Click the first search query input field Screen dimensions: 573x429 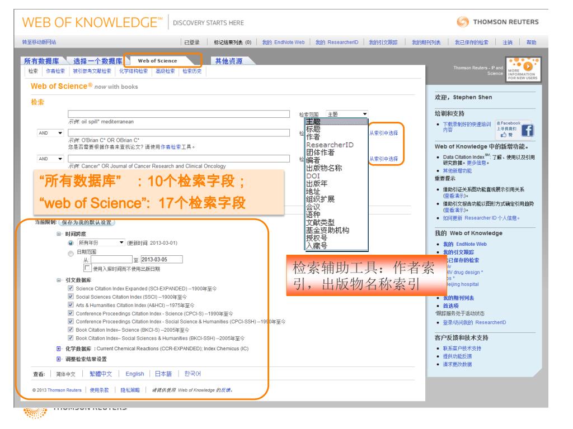coord(179,114)
